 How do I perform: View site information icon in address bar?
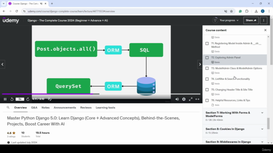pyautogui.click(x=24, y=11)
